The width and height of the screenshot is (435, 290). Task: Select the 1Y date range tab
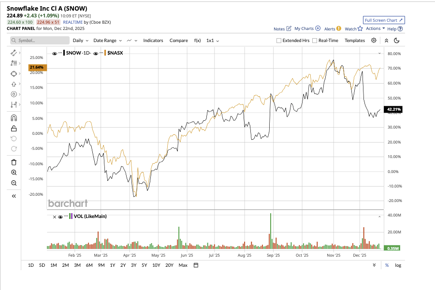111,265
